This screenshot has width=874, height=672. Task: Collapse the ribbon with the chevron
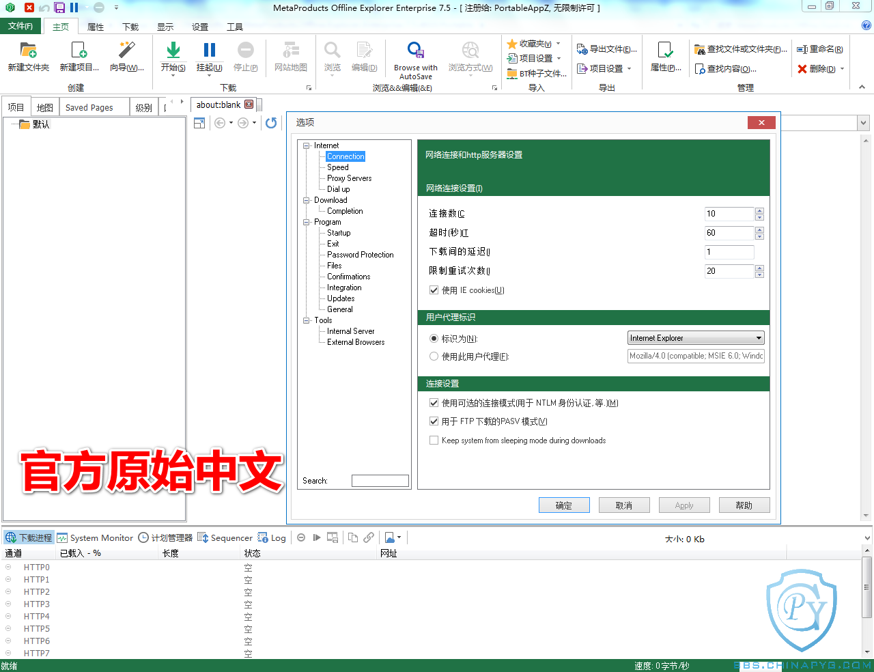click(x=862, y=87)
